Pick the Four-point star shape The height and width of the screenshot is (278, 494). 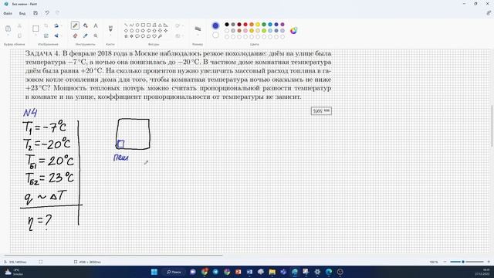[x=166, y=31]
